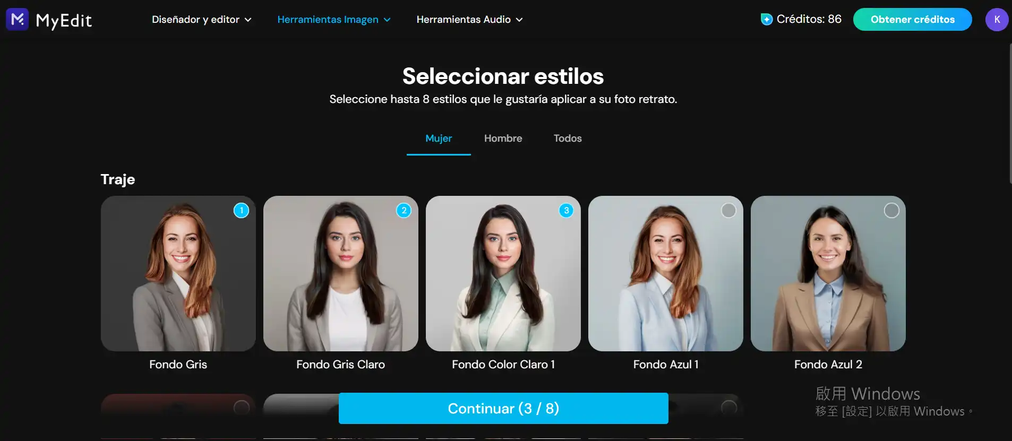Check the selection circle on Fondo Azul 1
Screen dimensions: 1012x441
tap(728, 211)
